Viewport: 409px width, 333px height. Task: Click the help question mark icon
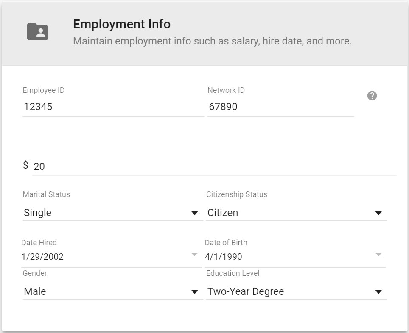coord(372,96)
